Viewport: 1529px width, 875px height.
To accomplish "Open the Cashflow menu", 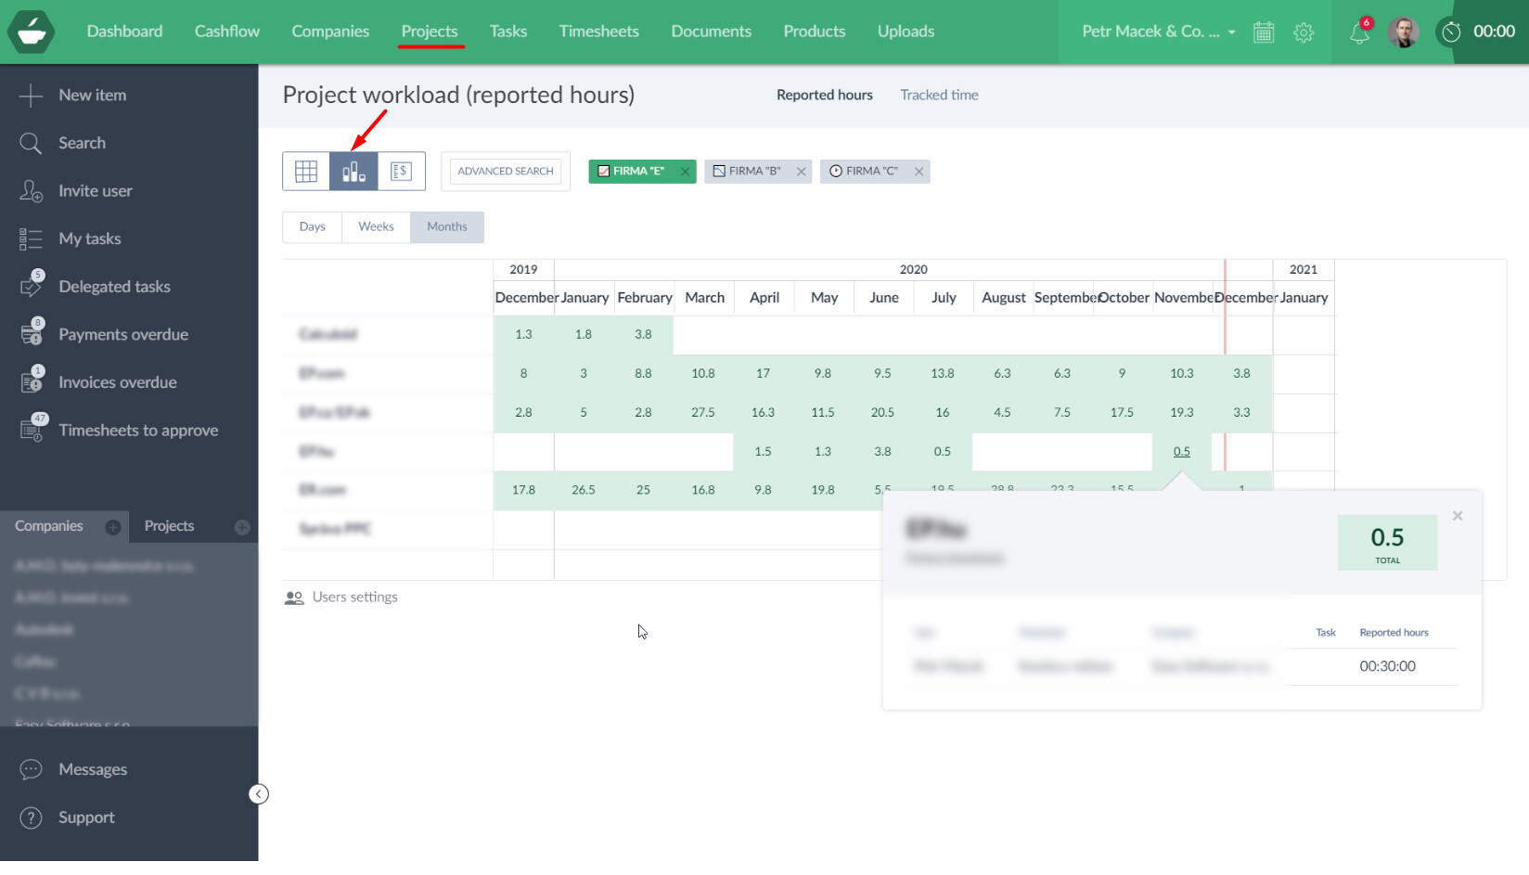I will tap(227, 32).
